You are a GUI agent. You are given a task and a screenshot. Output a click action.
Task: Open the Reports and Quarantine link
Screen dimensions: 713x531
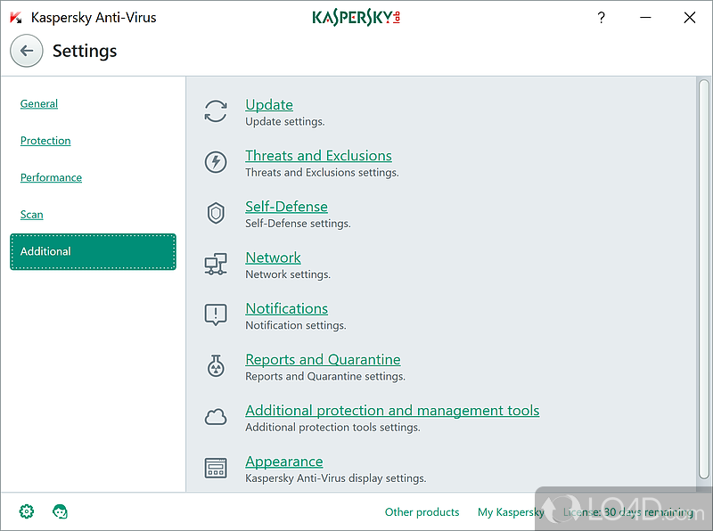pyautogui.click(x=323, y=359)
